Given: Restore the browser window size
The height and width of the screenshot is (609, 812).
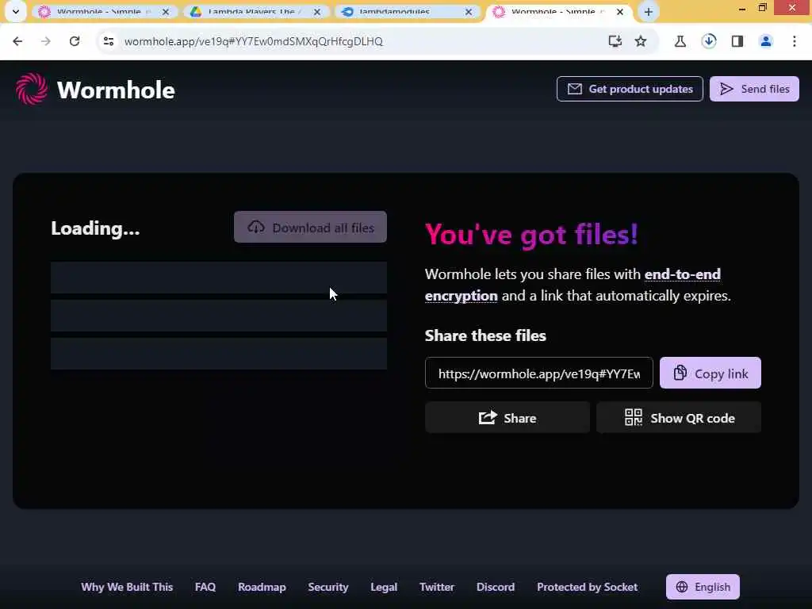Looking at the screenshot, I should 762,7.
